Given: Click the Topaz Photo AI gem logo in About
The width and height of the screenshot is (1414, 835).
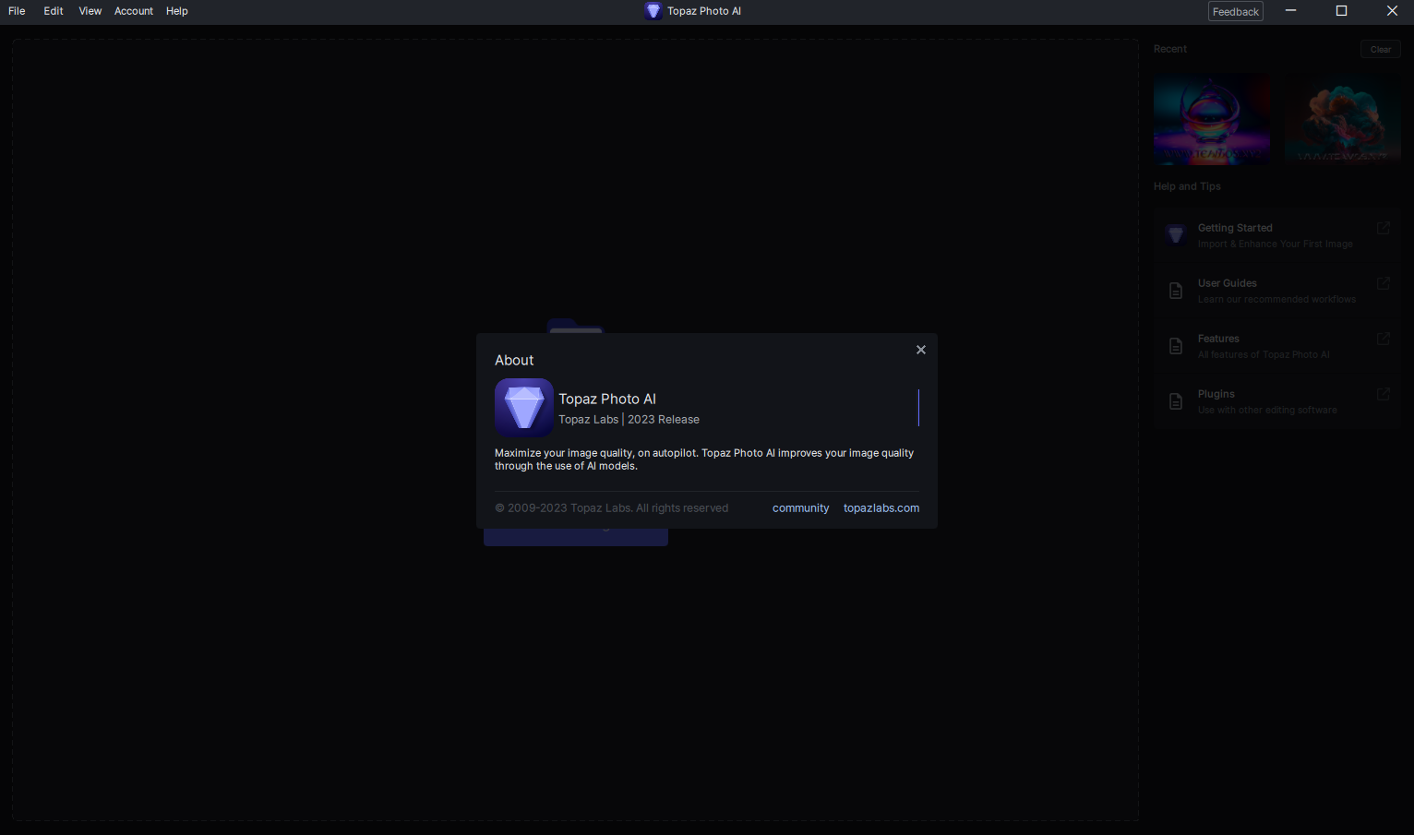Looking at the screenshot, I should [x=524, y=407].
